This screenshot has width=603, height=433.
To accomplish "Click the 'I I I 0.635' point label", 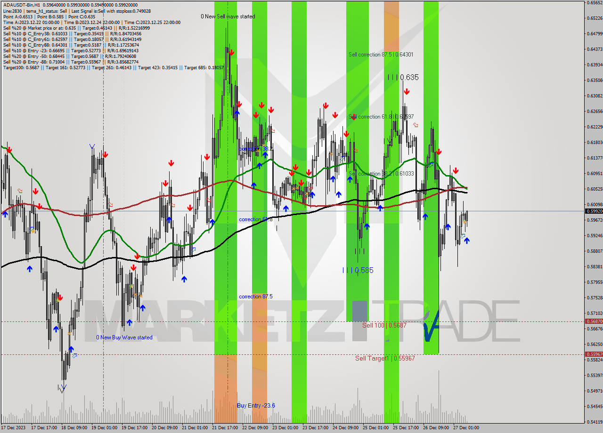I will pyautogui.click(x=403, y=77).
